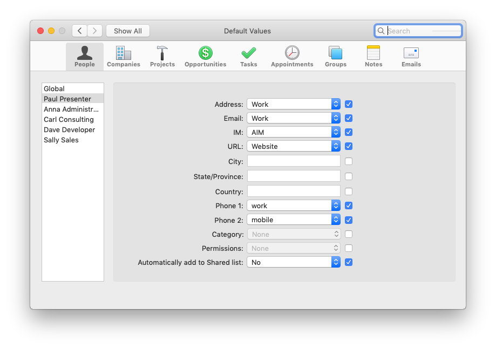Select Carl Consulting in the list
The height and width of the screenshot is (349, 496).
pos(73,120)
